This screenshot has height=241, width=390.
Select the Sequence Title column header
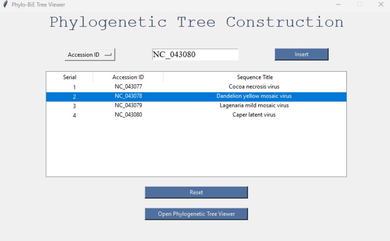pos(255,77)
